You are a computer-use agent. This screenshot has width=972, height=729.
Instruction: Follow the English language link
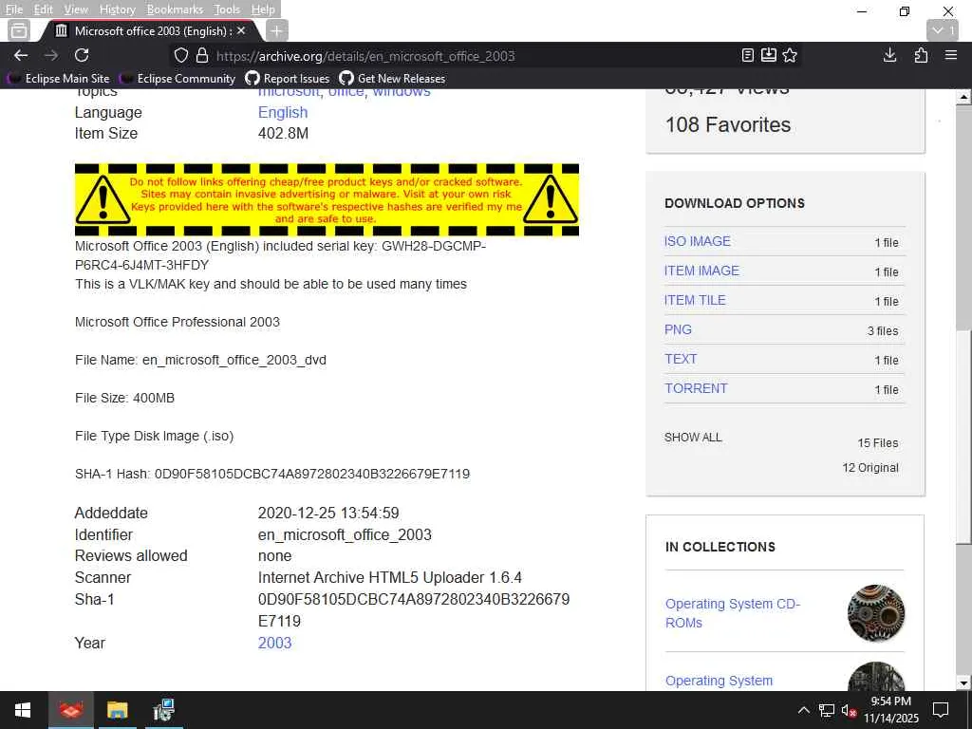(x=283, y=112)
